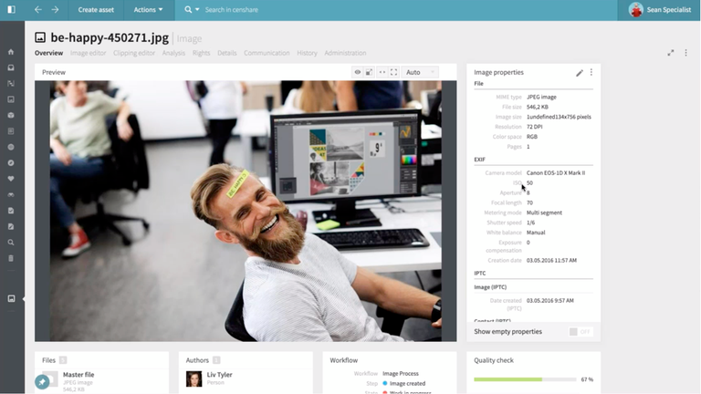The width and height of the screenshot is (701, 394).
Task: Open the Communication tab
Action: coord(267,53)
